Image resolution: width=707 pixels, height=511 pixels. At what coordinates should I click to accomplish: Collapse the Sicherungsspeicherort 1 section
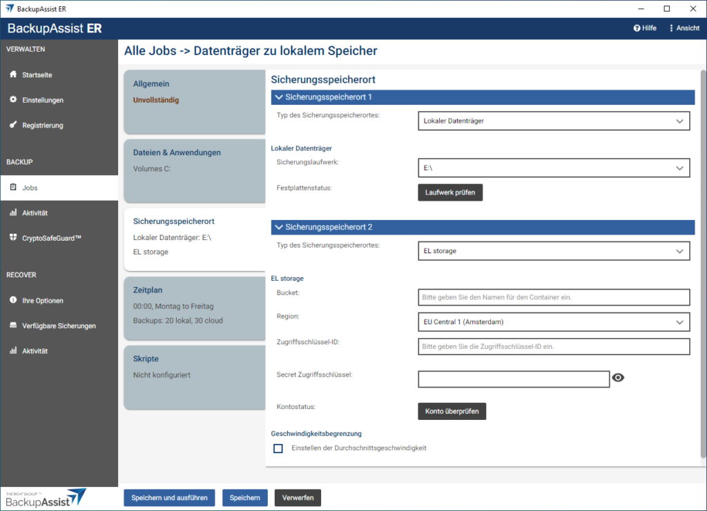[279, 97]
